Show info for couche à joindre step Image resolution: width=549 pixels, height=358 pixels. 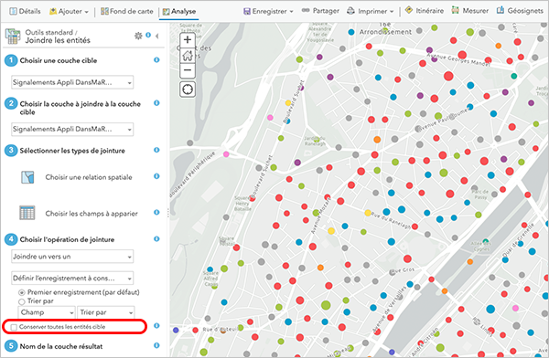click(x=156, y=103)
